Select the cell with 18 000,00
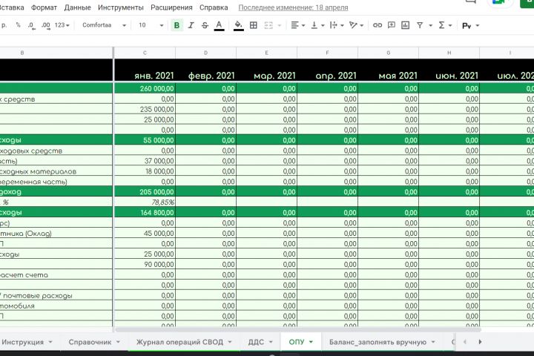The height and width of the screenshot is (356, 534). tap(145, 171)
